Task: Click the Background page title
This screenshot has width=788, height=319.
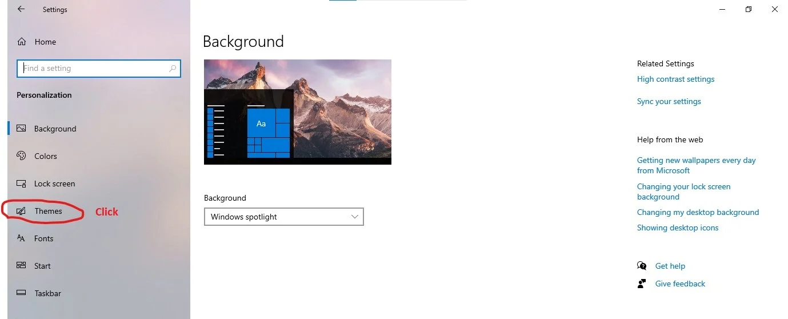Action: point(243,42)
